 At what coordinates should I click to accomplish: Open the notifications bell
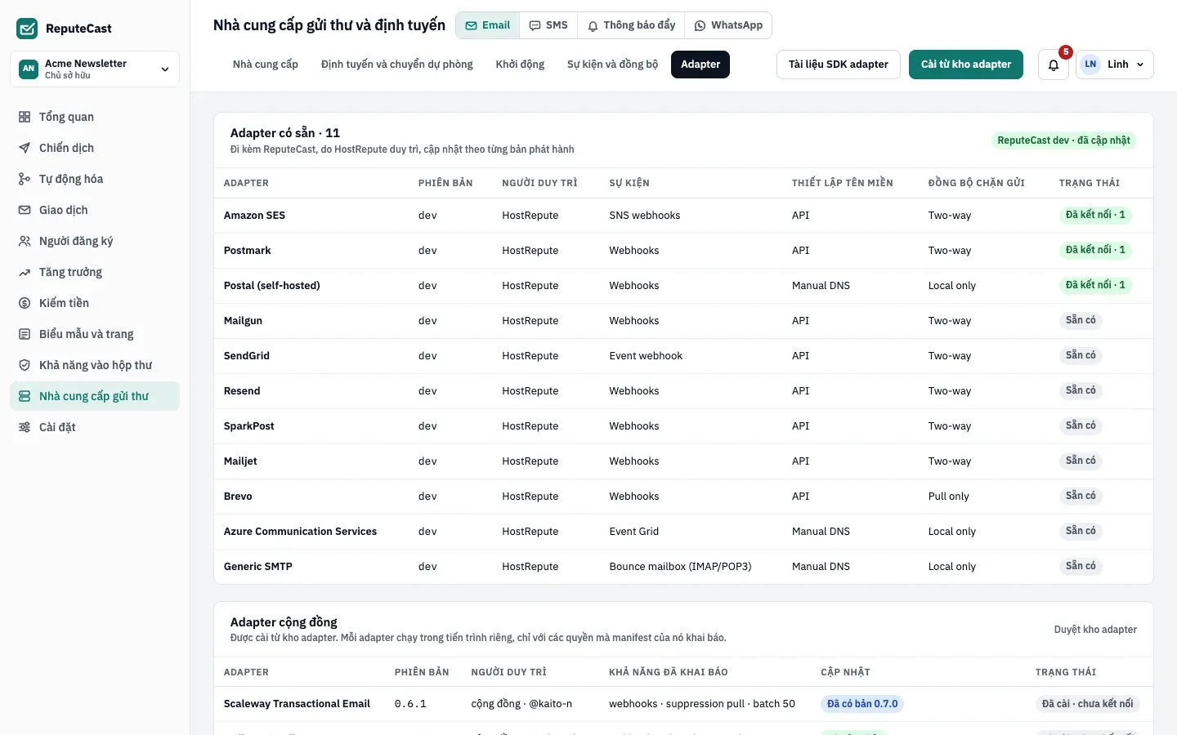[1054, 65]
